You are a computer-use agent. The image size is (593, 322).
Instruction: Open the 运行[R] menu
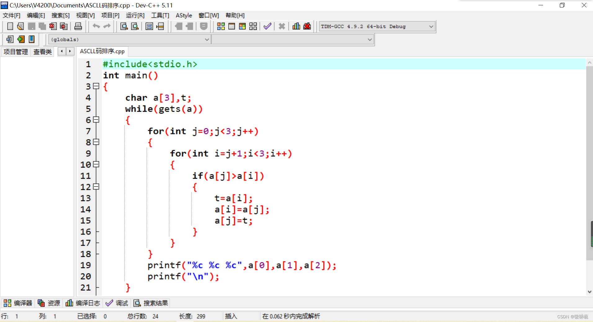[135, 15]
